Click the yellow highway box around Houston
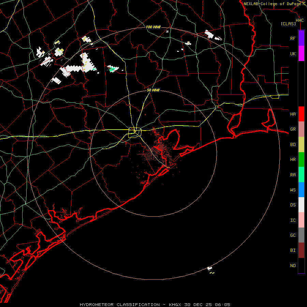Image resolution: width=307 pixels, height=307 pixels. 135,132
